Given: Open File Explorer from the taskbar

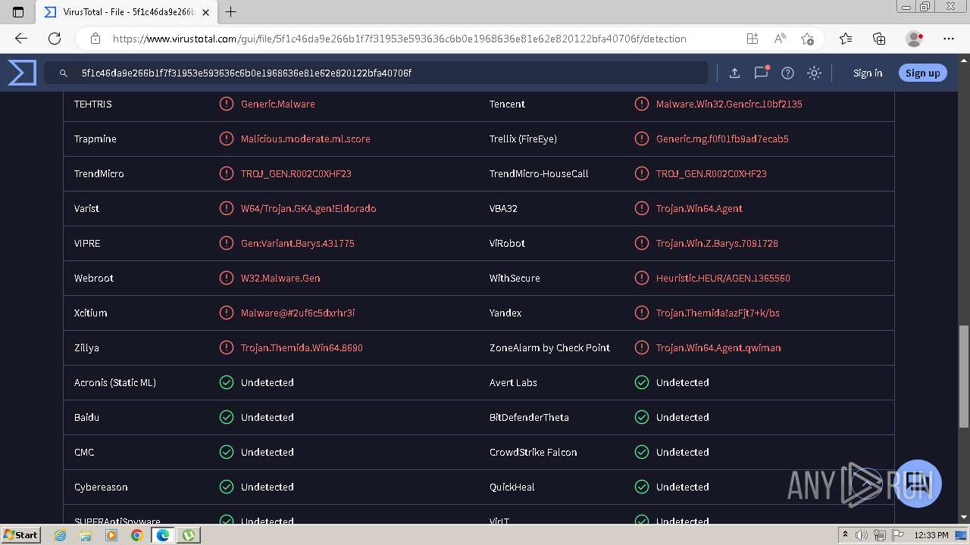Looking at the screenshot, I should click(86, 535).
